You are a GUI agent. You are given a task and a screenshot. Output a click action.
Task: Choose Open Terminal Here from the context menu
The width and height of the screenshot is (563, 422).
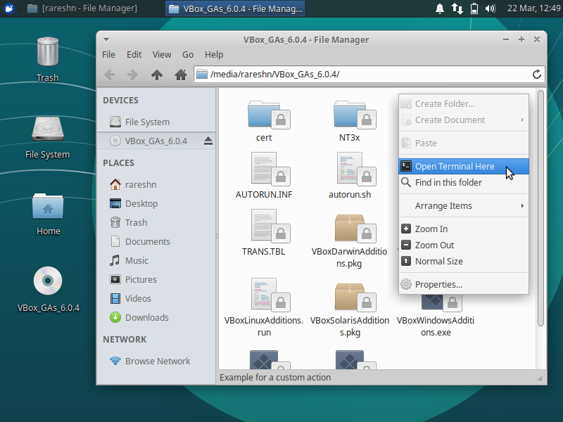point(455,167)
